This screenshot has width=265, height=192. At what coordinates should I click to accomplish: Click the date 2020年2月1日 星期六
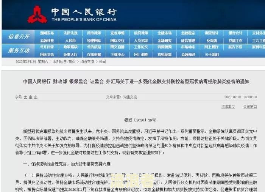[32, 62]
